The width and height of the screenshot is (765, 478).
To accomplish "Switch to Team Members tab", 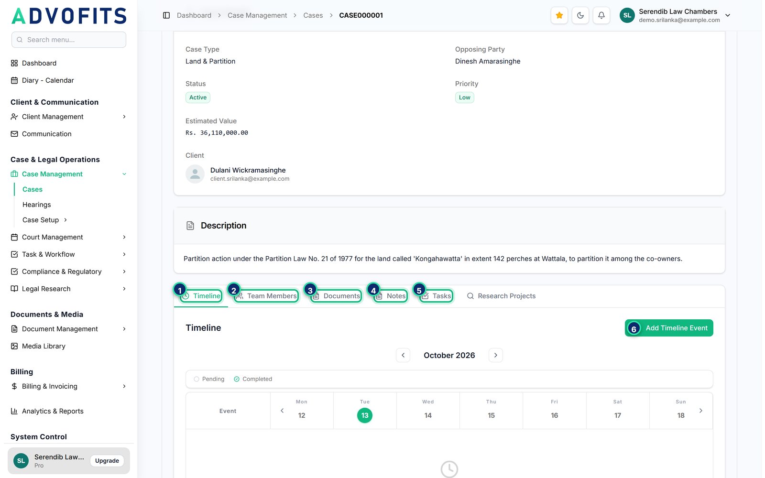I will pos(266,296).
